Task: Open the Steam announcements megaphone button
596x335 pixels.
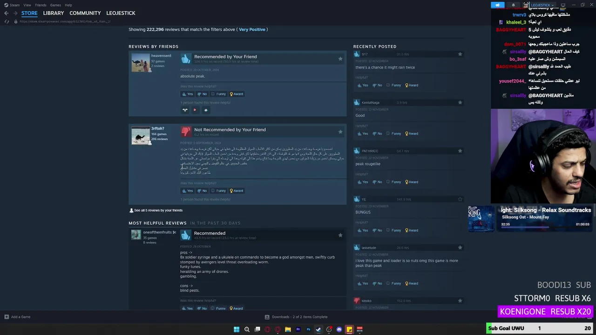Action: pos(497,5)
